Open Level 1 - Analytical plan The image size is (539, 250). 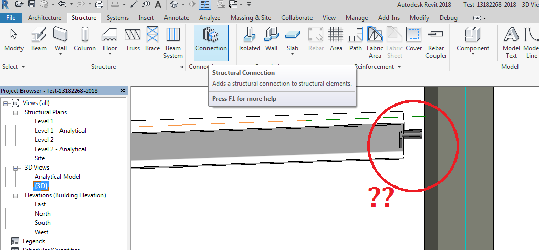pos(60,130)
